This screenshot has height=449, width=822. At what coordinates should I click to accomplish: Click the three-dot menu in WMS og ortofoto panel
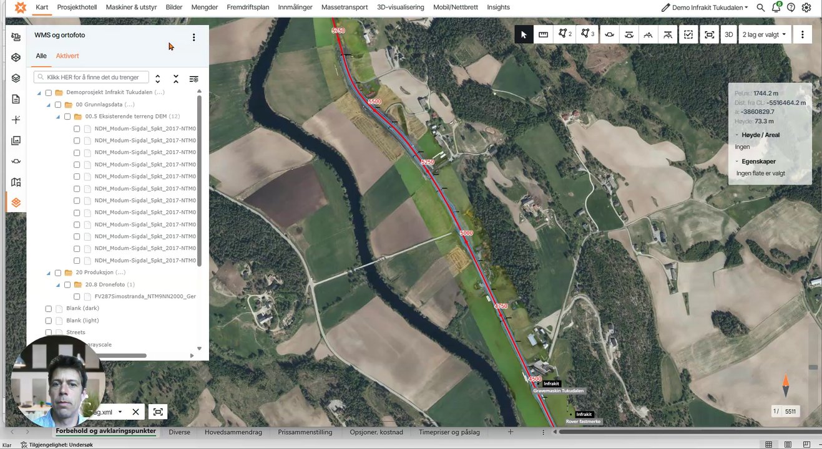[194, 37]
